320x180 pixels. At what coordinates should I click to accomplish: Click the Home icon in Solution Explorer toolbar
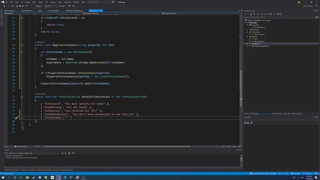coord(251,14)
